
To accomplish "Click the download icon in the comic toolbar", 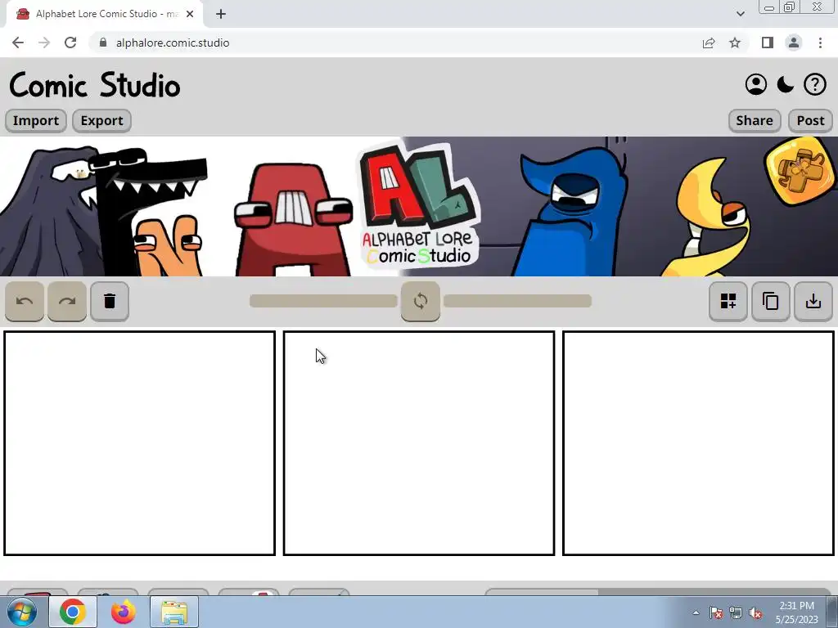I will [x=813, y=301].
